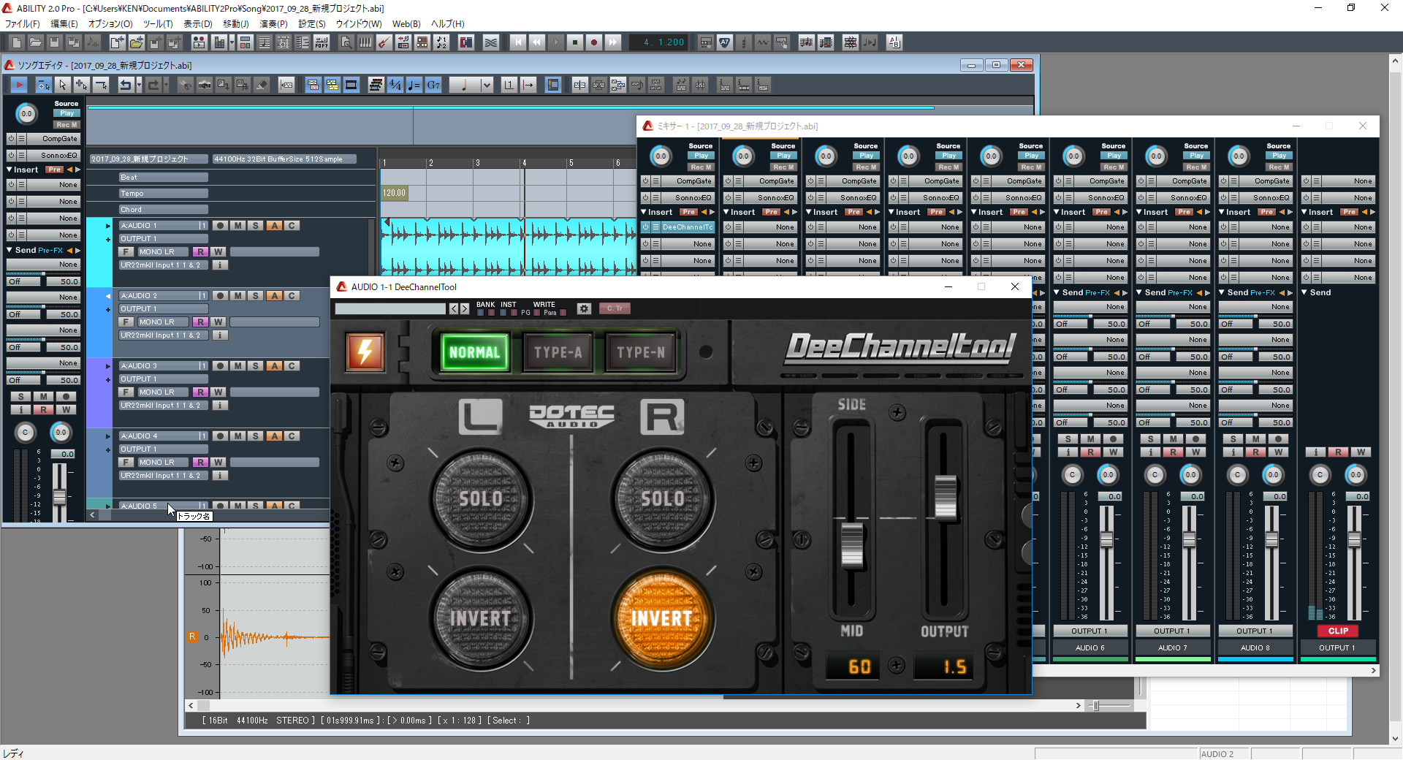Fast forward in main transport
This screenshot has height=760, width=1403.
pos(613,42)
